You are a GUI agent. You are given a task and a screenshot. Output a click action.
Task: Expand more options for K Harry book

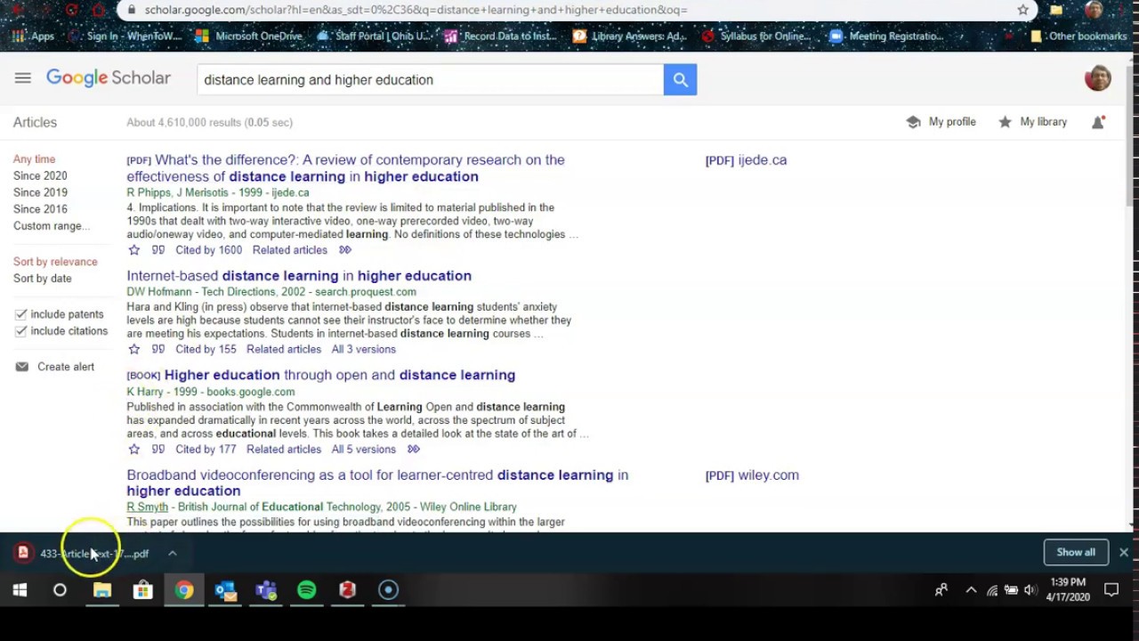(414, 449)
